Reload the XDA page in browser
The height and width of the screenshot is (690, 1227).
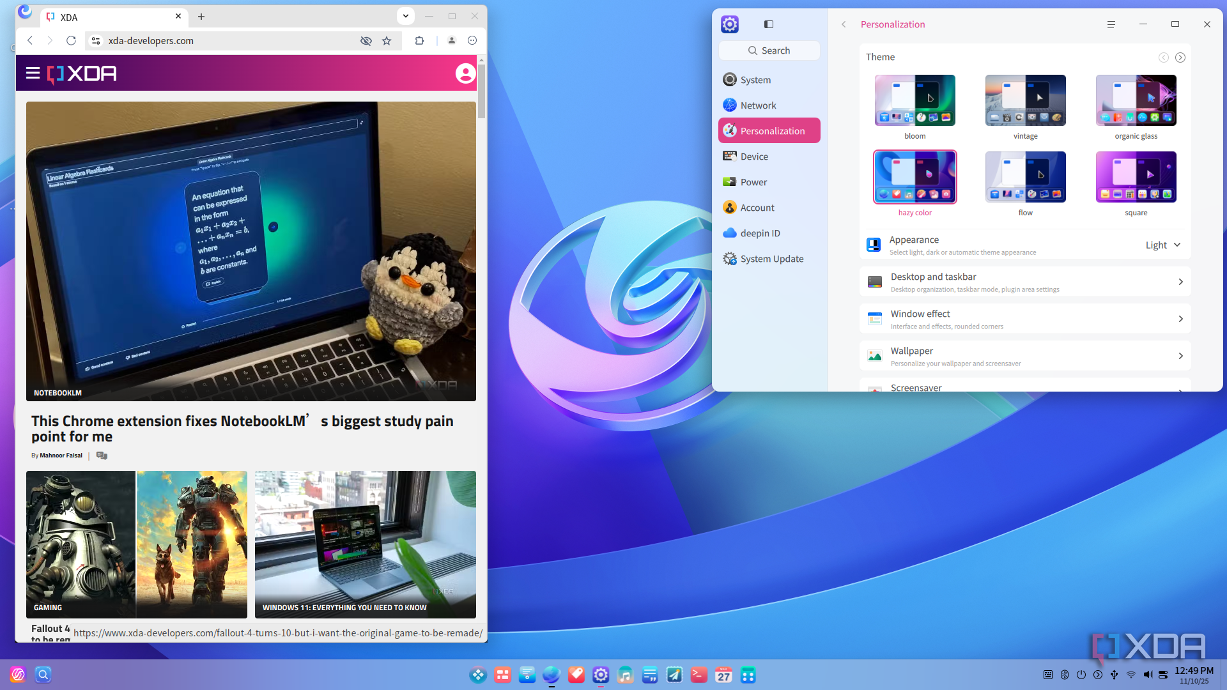click(x=71, y=40)
